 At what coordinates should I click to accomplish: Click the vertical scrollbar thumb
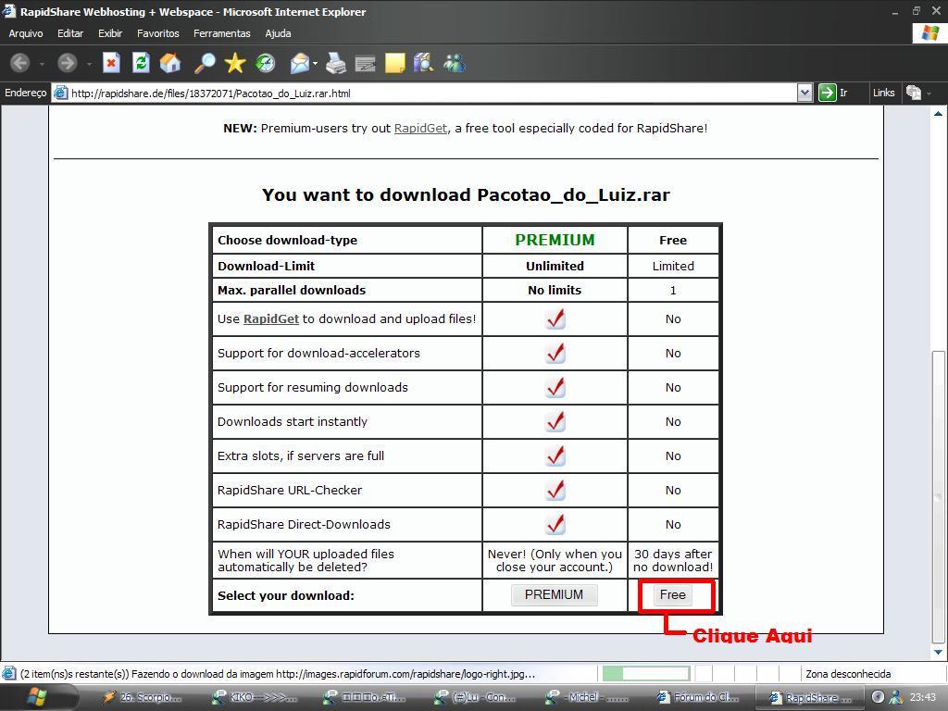click(x=939, y=497)
